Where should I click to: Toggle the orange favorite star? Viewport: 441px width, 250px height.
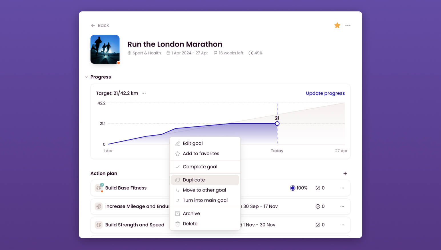tap(337, 25)
